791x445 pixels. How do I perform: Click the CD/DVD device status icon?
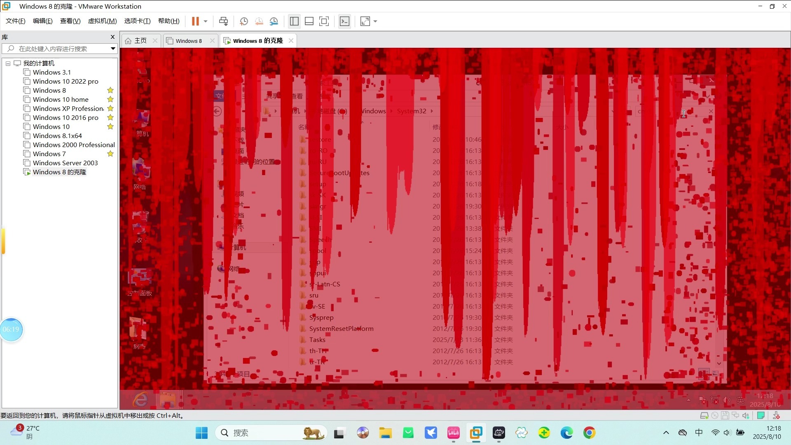click(715, 415)
